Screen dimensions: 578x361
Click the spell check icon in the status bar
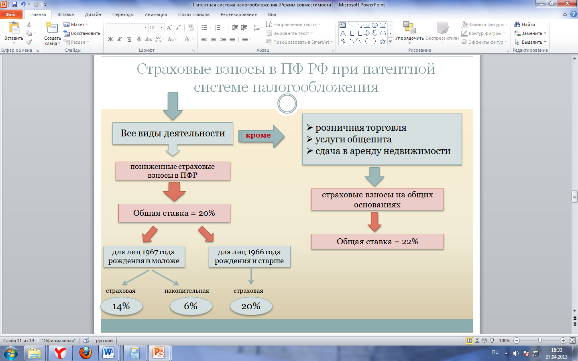86,341
